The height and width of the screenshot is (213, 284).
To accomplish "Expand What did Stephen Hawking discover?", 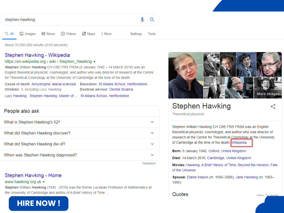I will click(x=80, y=133).
